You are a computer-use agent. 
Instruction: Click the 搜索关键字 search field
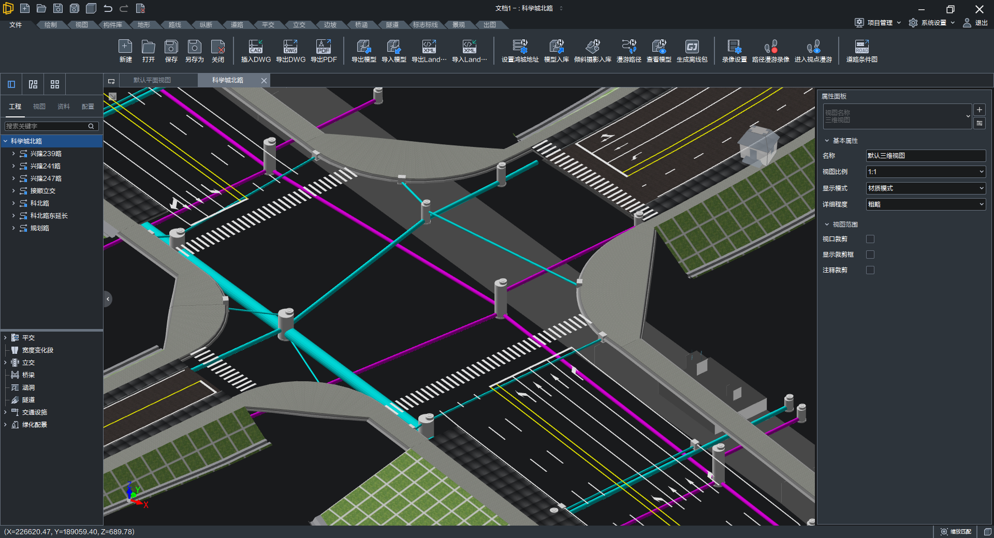pyautogui.click(x=47, y=126)
